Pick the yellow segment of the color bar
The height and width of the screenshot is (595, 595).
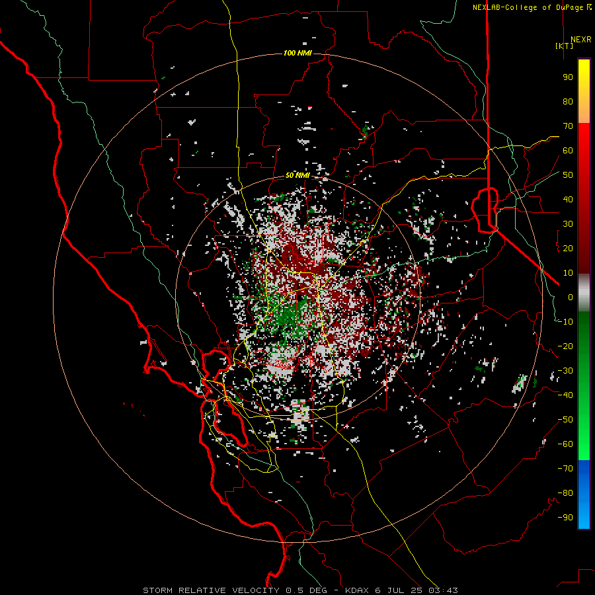pyautogui.click(x=584, y=91)
